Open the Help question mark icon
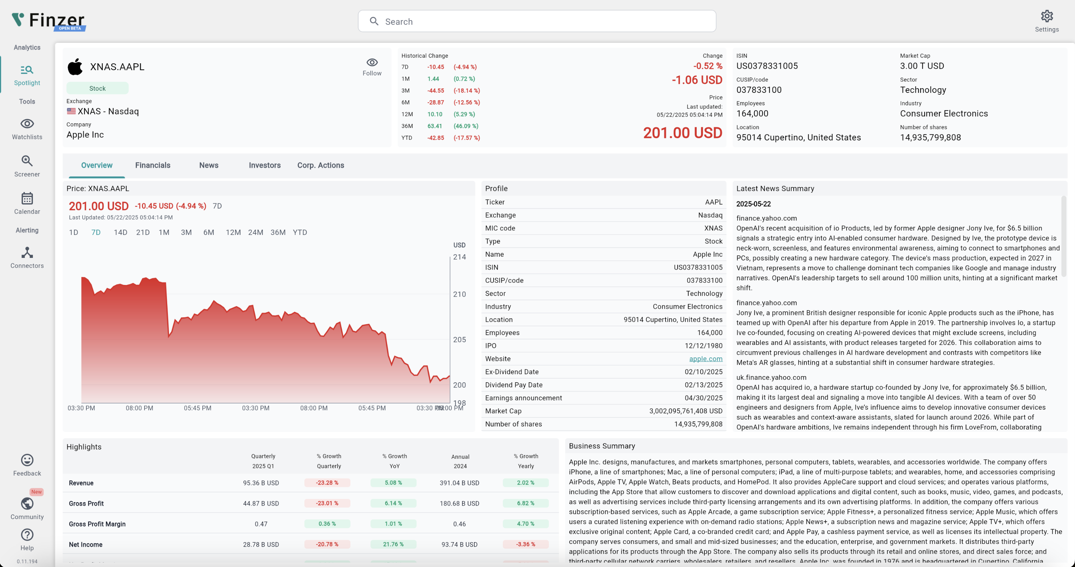 tap(27, 534)
